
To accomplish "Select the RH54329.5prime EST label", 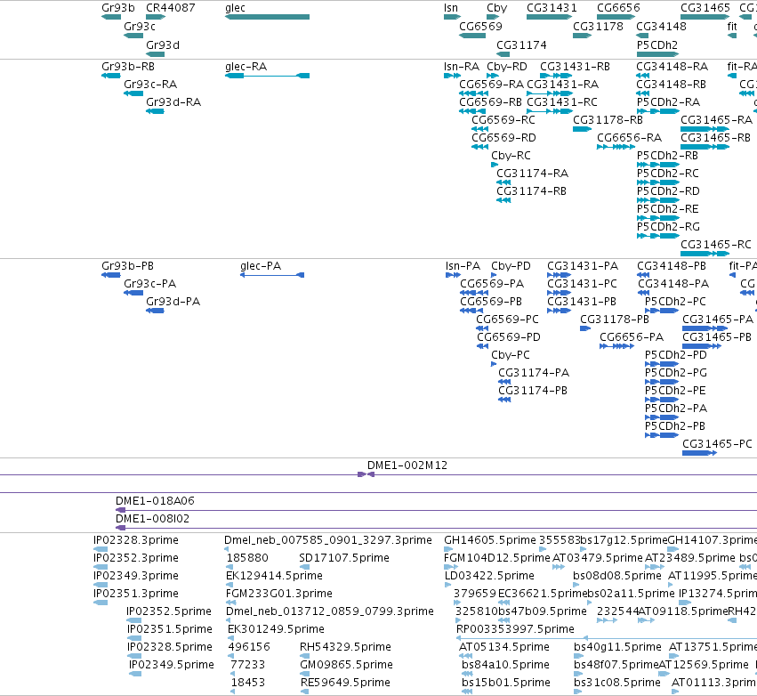I will pyautogui.click(x=345, y=647).
